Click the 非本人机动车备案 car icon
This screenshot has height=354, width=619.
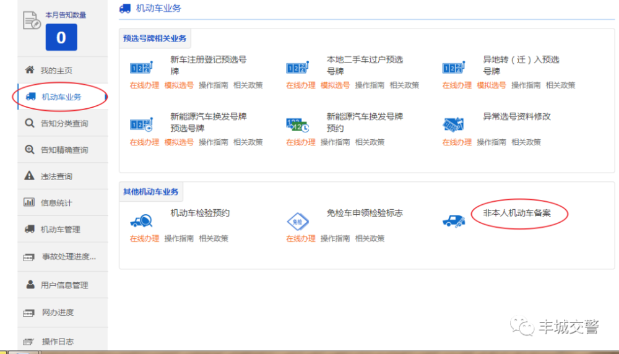[x=454, y=222]
